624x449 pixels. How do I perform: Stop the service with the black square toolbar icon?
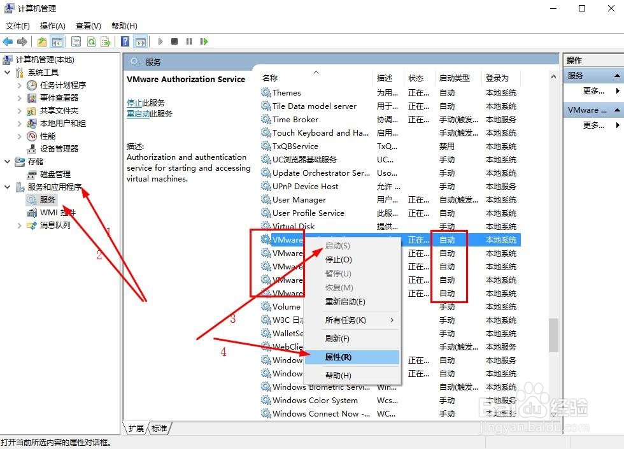174,41
